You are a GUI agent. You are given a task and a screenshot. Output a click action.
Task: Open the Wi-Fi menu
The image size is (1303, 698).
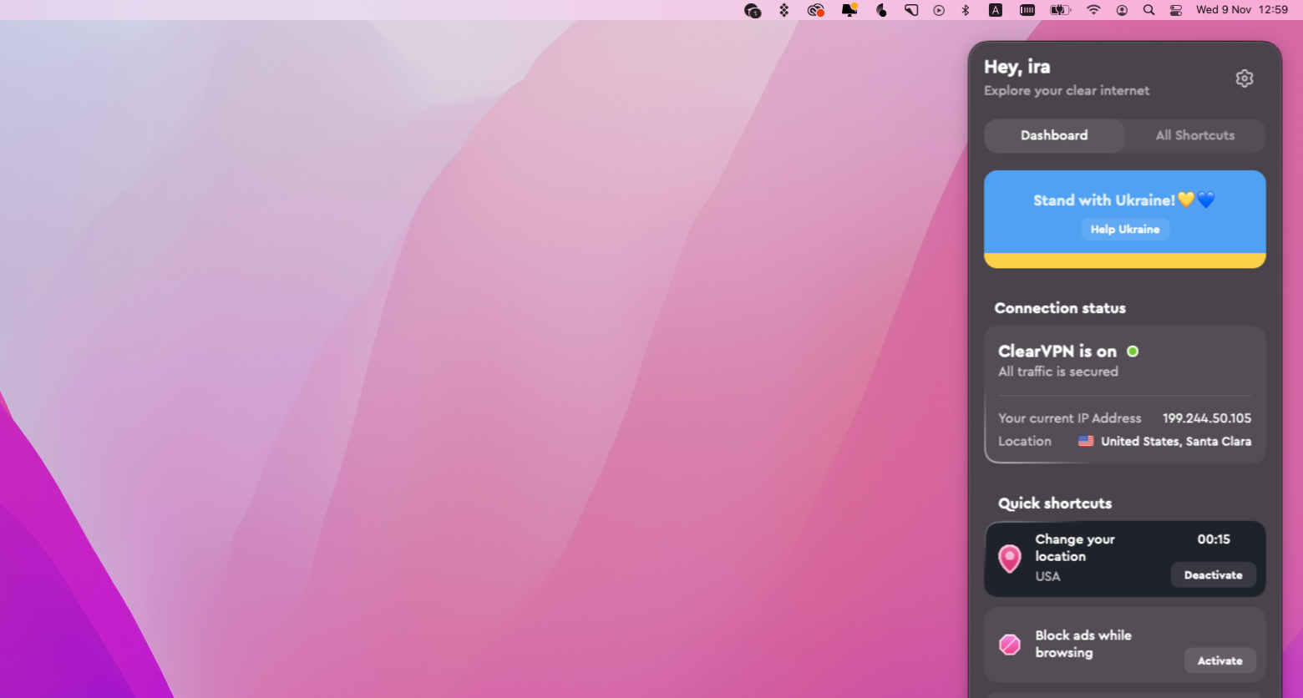[1093, 10]
